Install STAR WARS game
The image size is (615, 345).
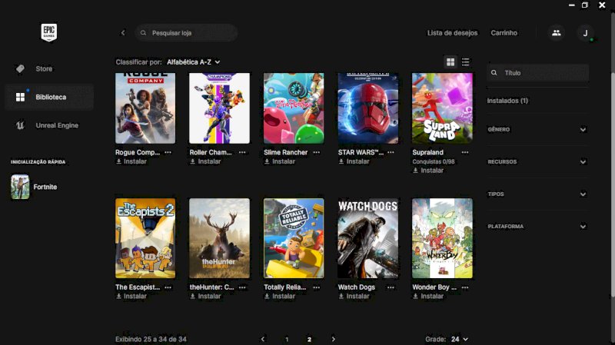tap(354, 161)
